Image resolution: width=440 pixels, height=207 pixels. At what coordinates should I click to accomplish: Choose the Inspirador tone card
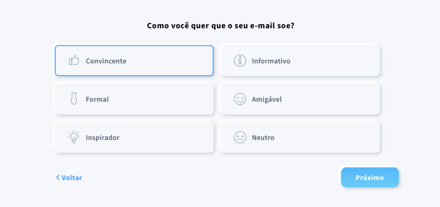click(134, 137)
